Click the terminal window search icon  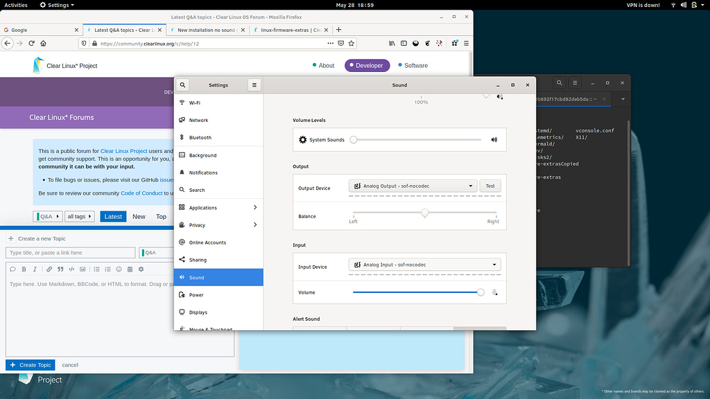click(x=560, y=83)
